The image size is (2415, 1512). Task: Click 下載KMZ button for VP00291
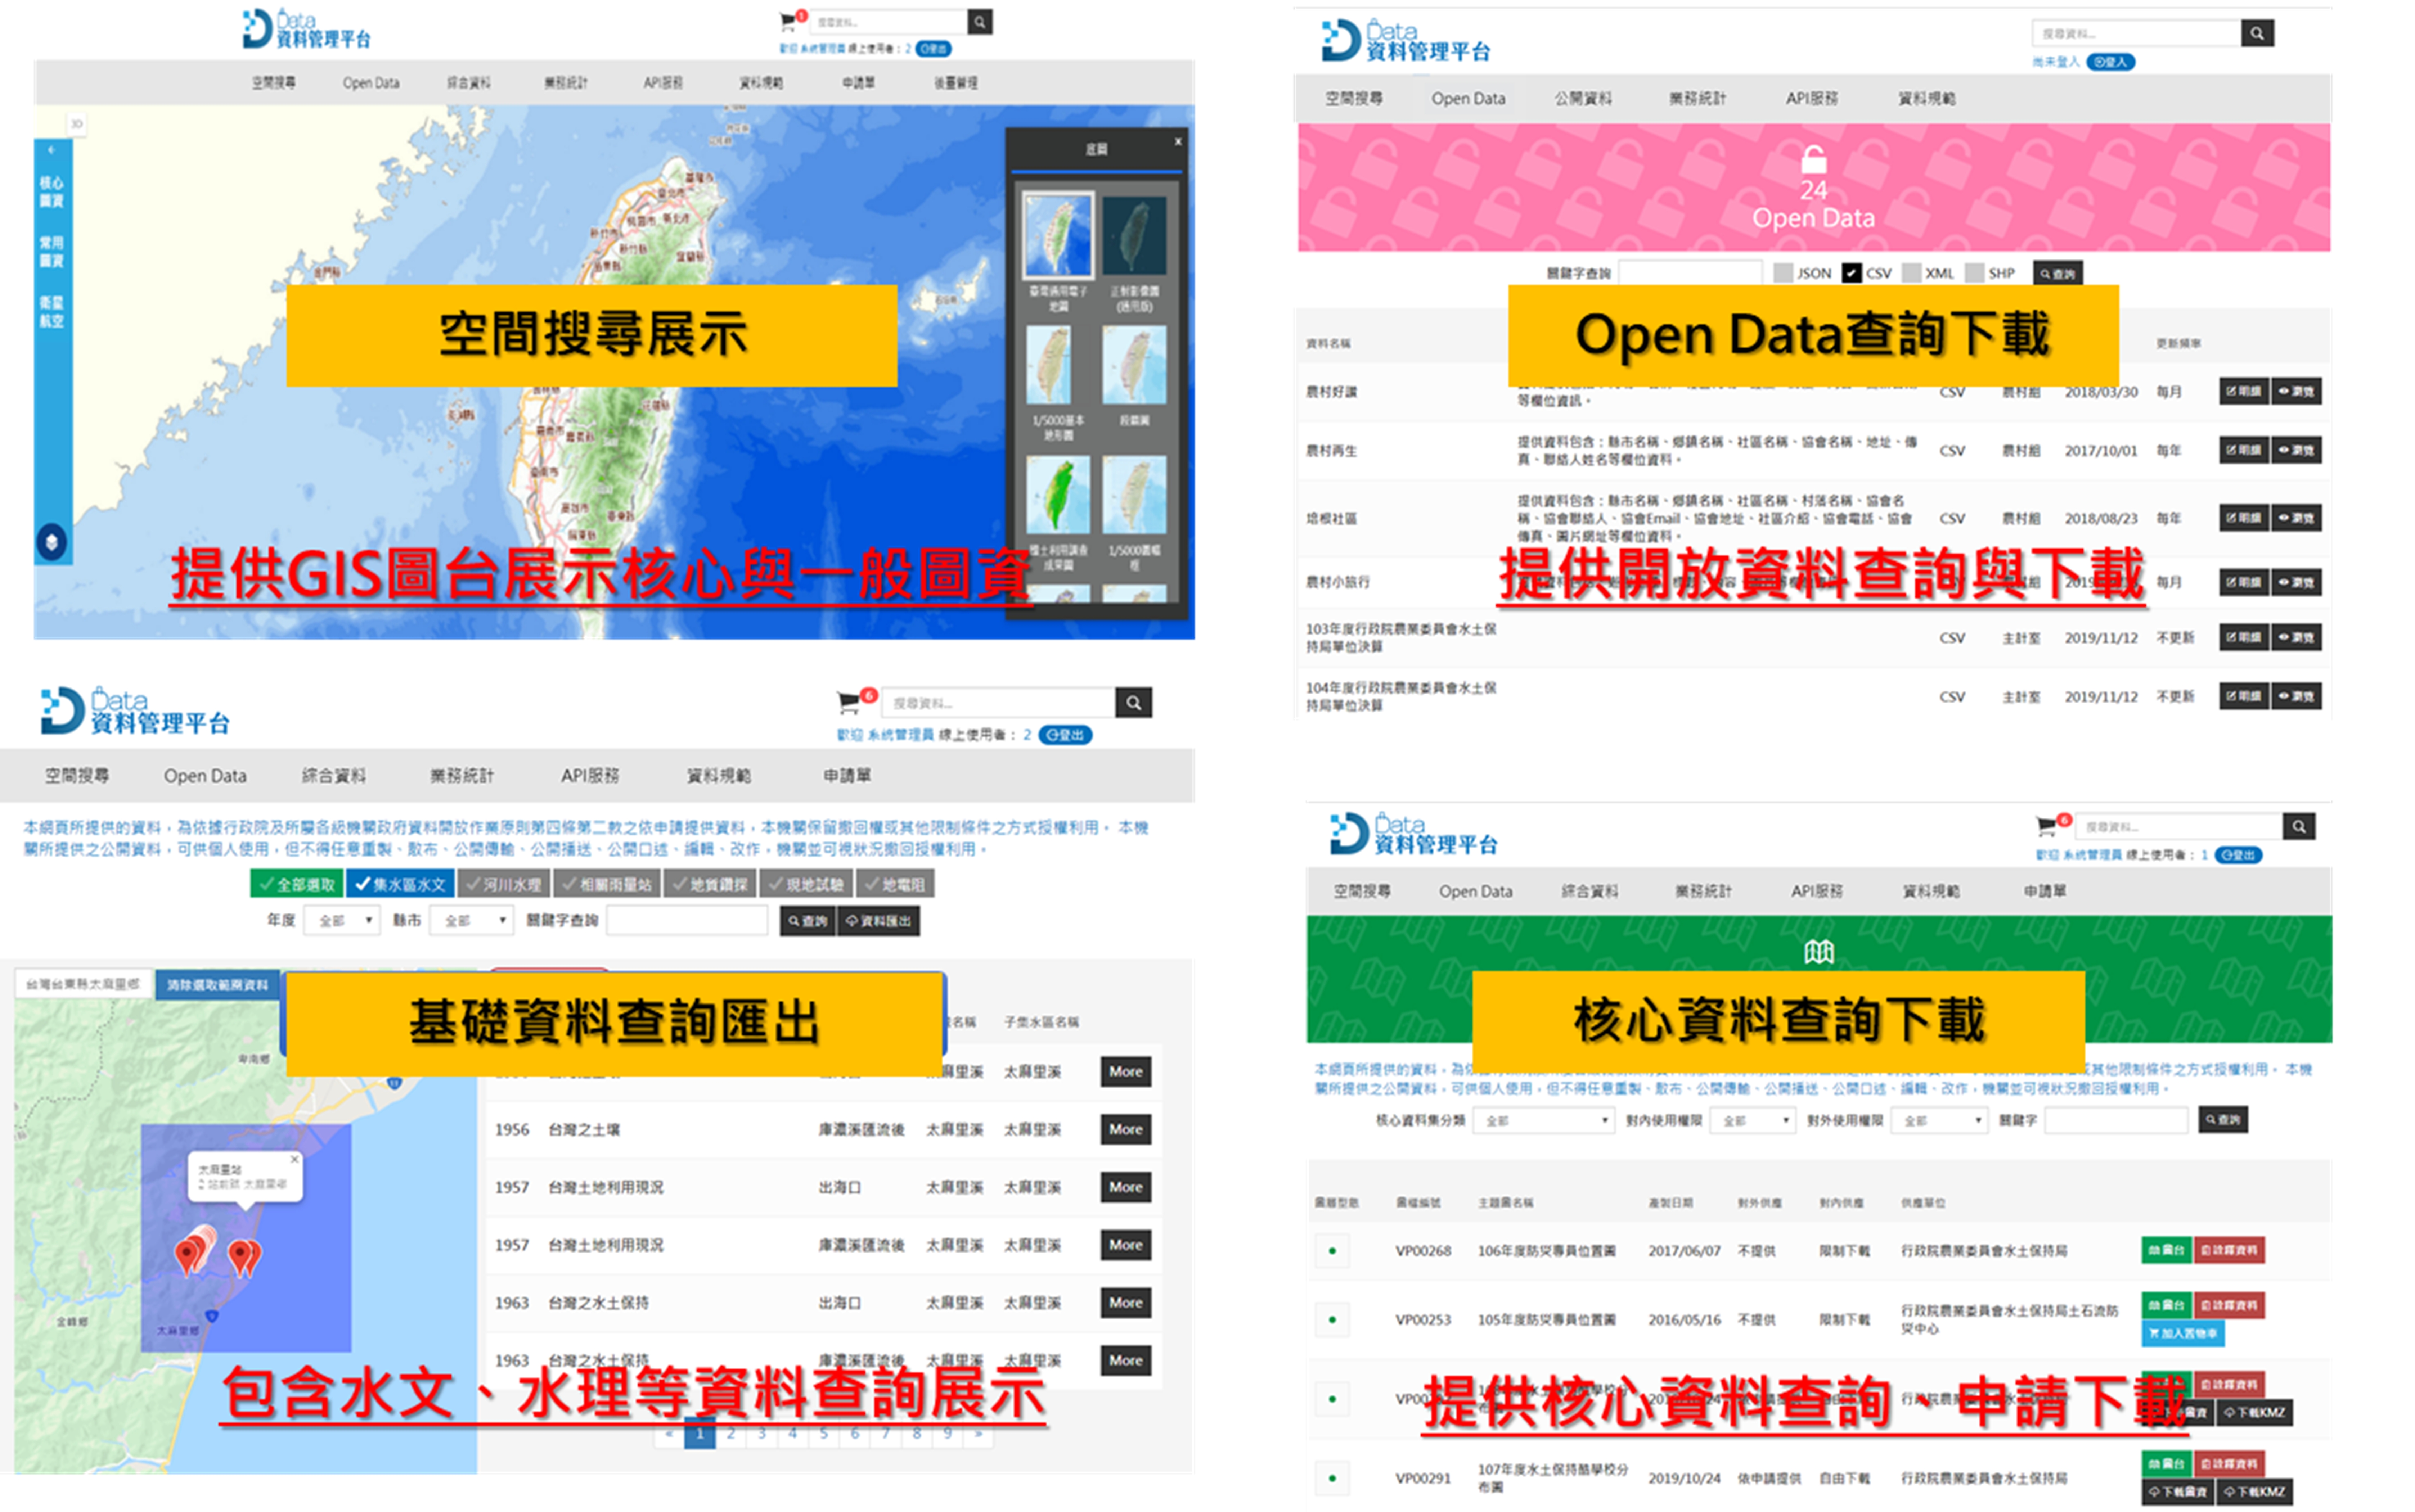(x=2255, y=1492)
